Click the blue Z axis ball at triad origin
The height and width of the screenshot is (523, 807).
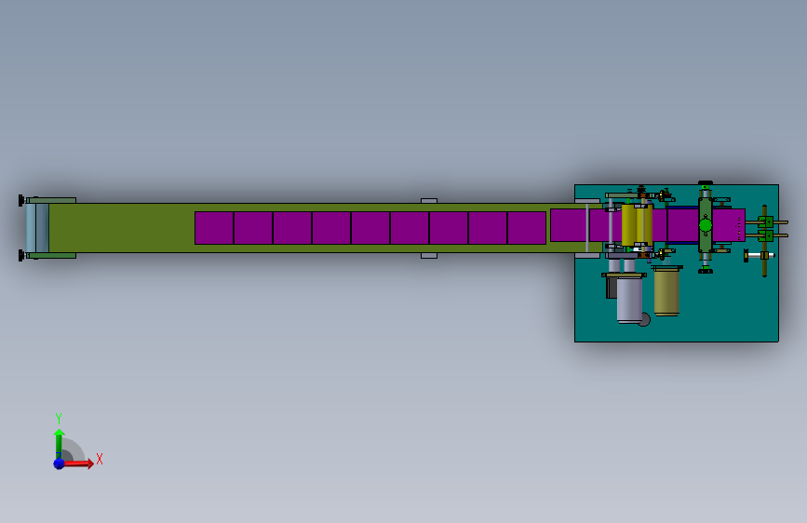pos(60,463)
